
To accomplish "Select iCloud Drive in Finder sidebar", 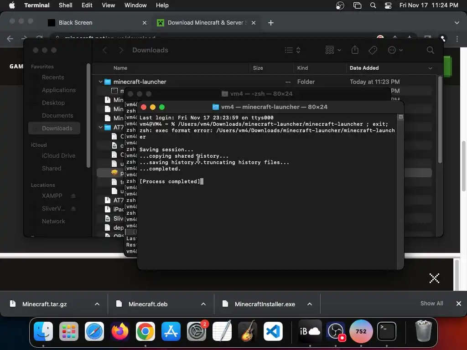I will pyautogui.click(x=58, y=156).
